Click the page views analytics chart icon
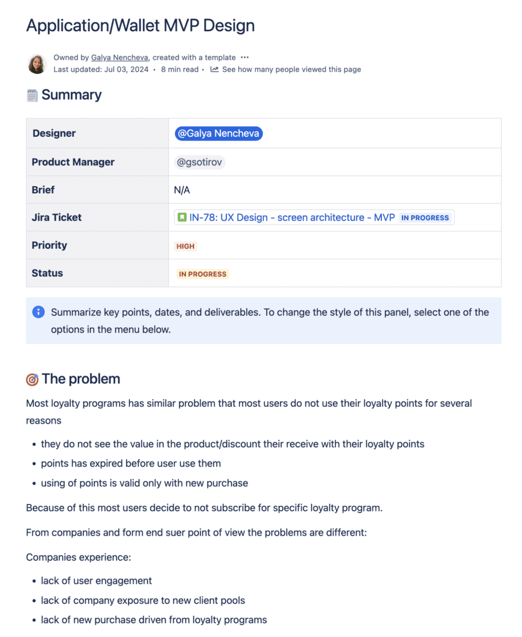Screen dimensions: 522x637 (x=215, y=70)
